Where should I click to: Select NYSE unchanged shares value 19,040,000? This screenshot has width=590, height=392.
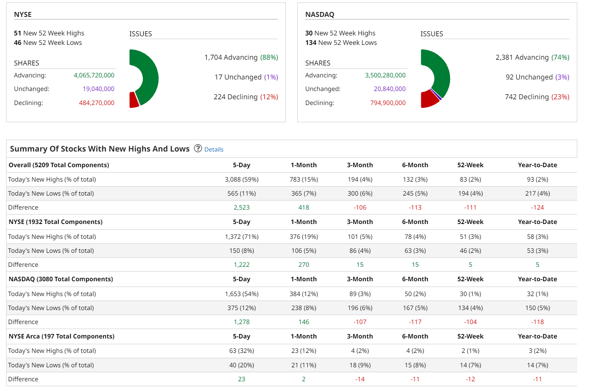coord(98,89)
